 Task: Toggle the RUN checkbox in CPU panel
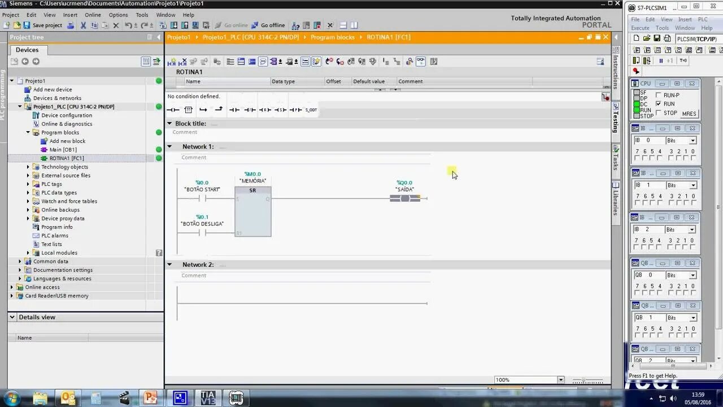tap(659, 104)
